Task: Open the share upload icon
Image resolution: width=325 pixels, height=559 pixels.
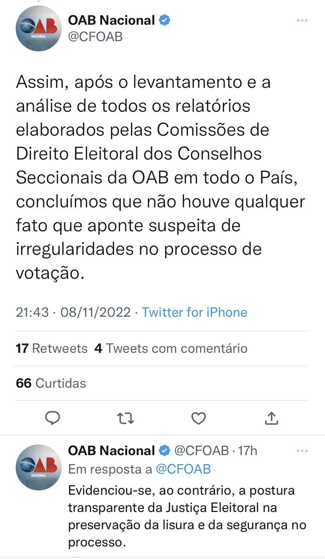Action: [271, 418]
